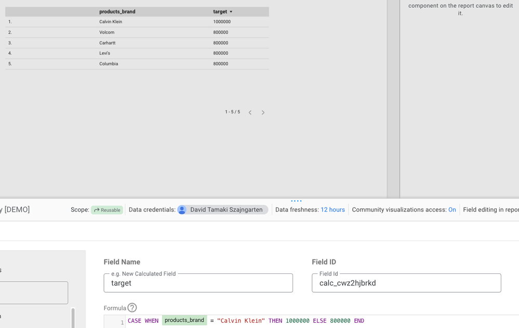Click the Data credentials: label

pos(152,209)
